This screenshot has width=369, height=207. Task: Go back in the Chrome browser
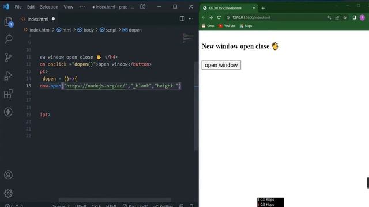(204, 17)
